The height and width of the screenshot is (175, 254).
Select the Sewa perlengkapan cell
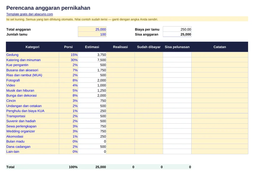click(x=33, y=126)
